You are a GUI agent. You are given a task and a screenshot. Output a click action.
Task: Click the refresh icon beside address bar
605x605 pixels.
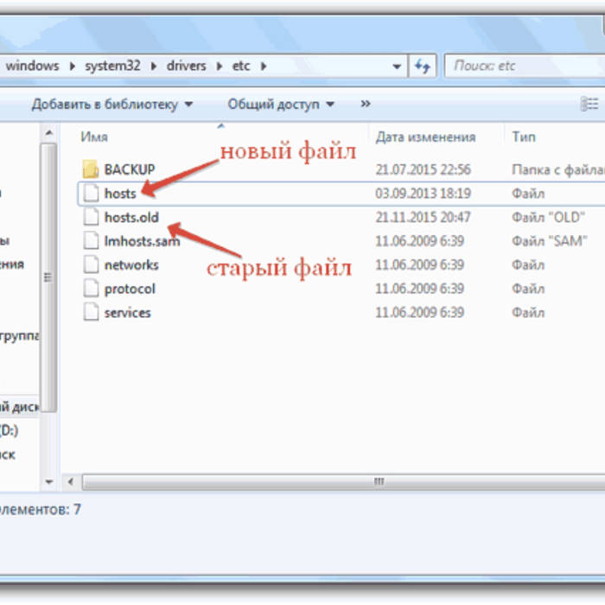(x=423, y=66)
